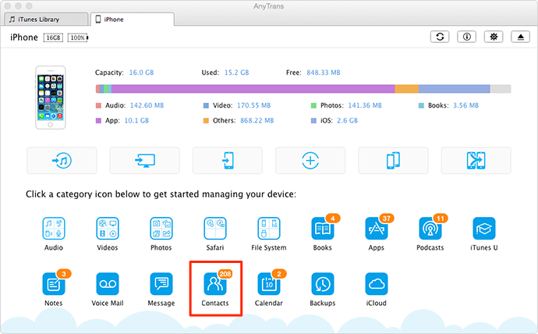Click the content to computer monitor button

pyautogui.click(x=145, y=161)
